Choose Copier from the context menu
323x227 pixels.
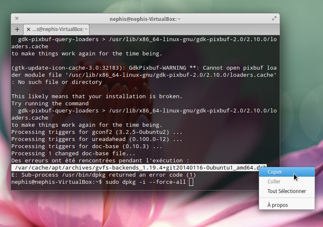click(x=287, y=172)
